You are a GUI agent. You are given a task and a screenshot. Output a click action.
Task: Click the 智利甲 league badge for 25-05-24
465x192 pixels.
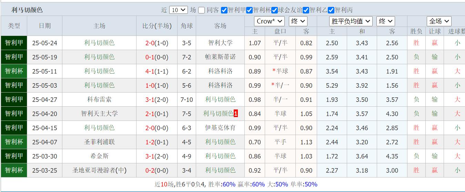click(x=14, y=43)
